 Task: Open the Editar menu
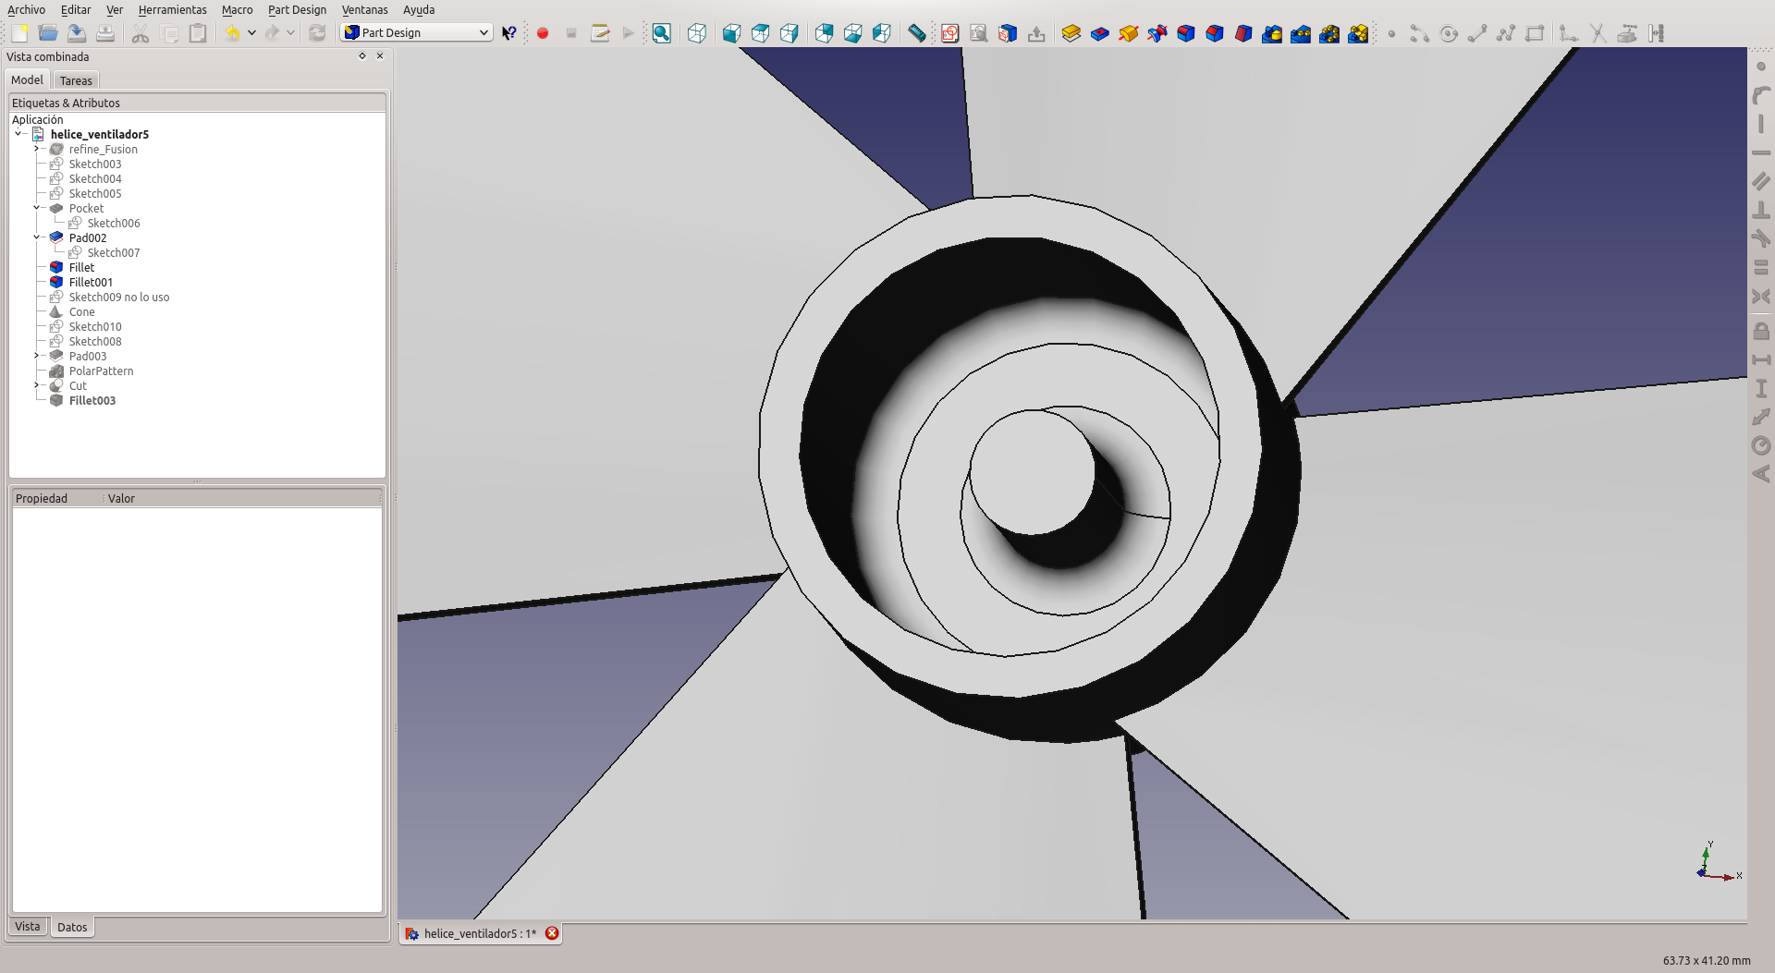(76, 9)
